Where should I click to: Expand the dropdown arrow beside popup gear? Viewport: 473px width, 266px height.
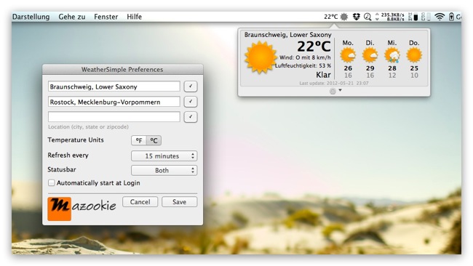341,90
